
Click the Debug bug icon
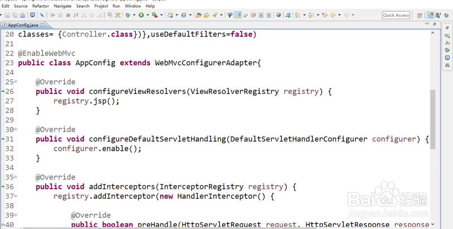click(x=128, y=15)
